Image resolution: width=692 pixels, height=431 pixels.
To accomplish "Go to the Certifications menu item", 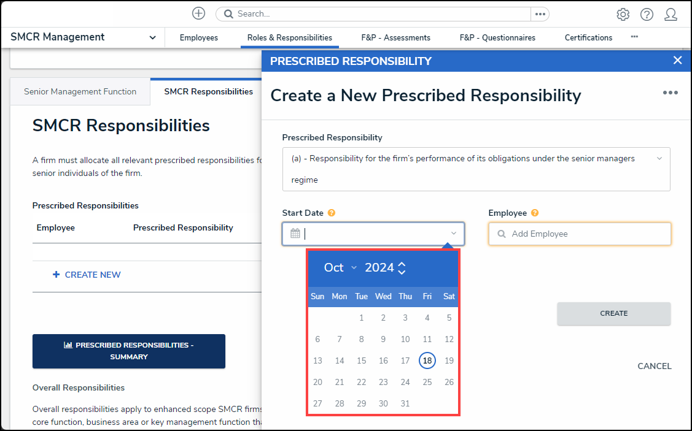I will (x=588, y=37).
